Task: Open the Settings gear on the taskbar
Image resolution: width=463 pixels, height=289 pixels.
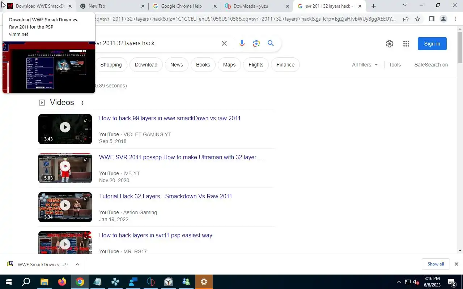Action: (204, 282)
